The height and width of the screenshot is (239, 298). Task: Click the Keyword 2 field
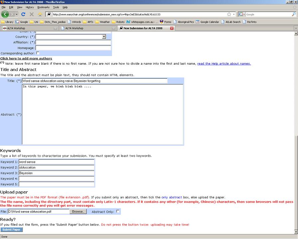click(57, 167)
